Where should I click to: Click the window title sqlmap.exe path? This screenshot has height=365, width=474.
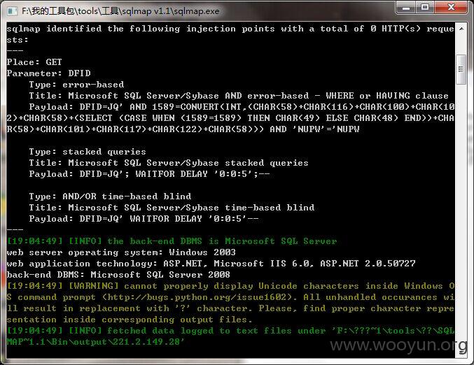(x=120, y=11)
